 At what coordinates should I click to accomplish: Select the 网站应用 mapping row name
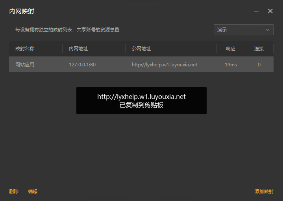[x=25, y=65]
